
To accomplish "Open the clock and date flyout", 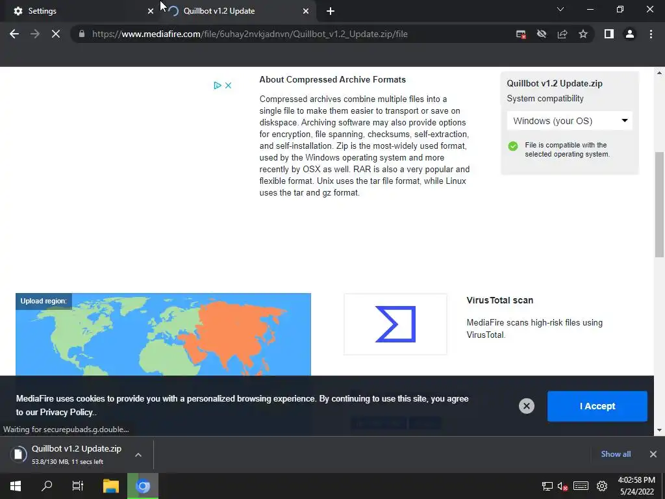I will click(636, 486).
